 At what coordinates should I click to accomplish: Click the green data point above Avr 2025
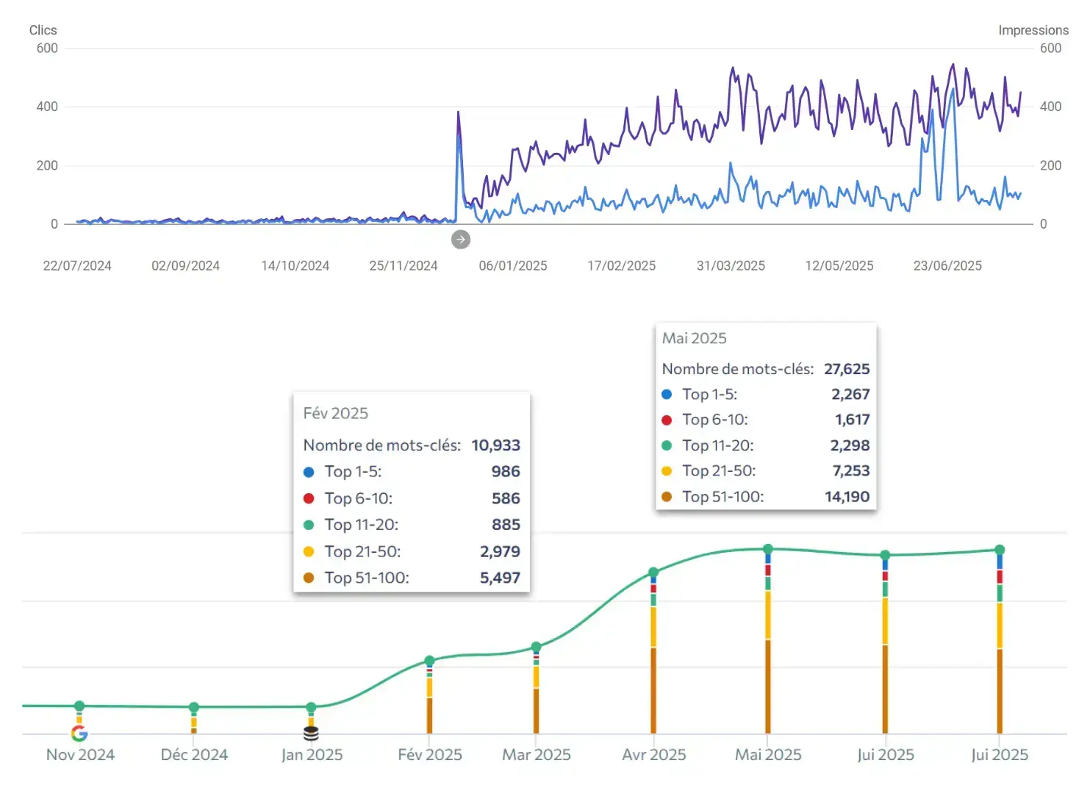(x=653, y=572)
